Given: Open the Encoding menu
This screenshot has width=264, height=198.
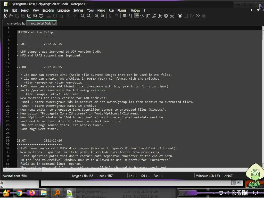Looking at the screenshot, I should pyautogui.click(x=48, y=10).
